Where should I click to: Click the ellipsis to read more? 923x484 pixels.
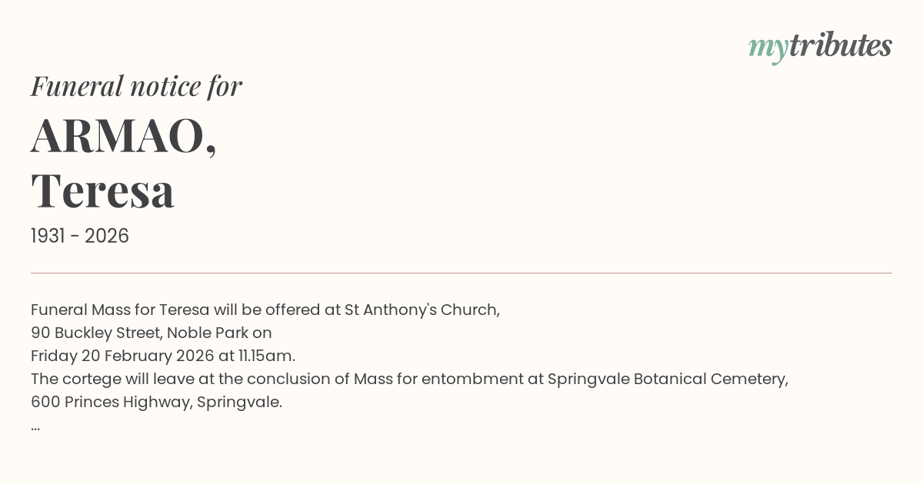(35, 426)
